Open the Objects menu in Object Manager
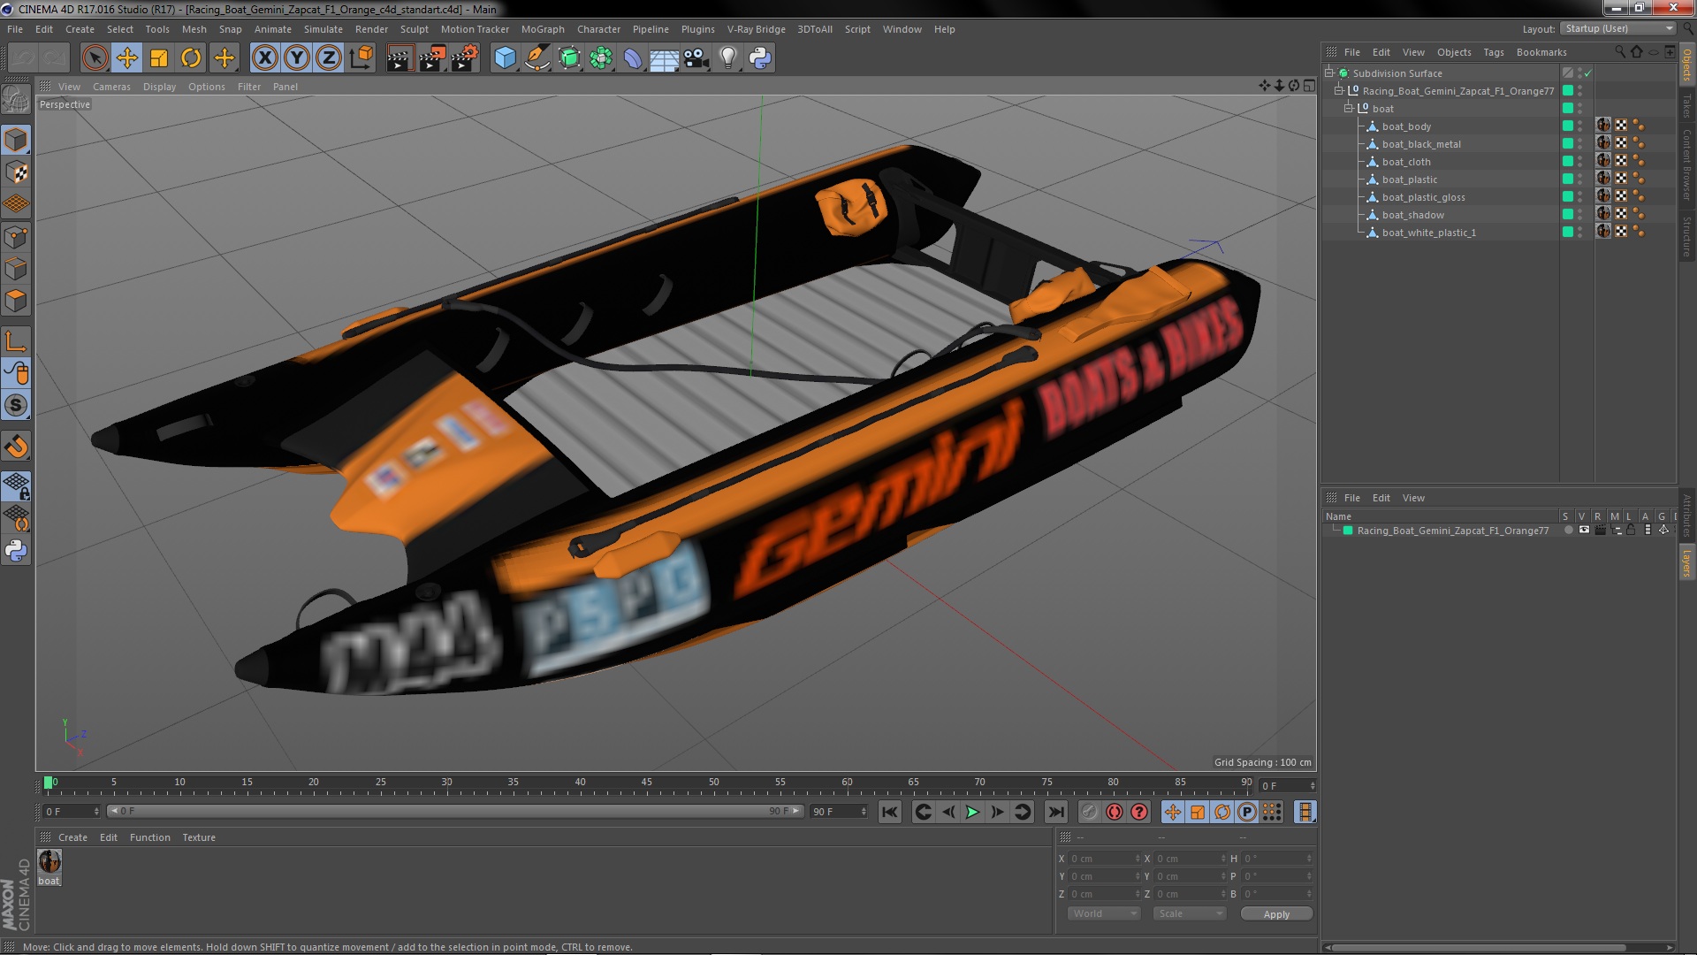 point(1454,52)
